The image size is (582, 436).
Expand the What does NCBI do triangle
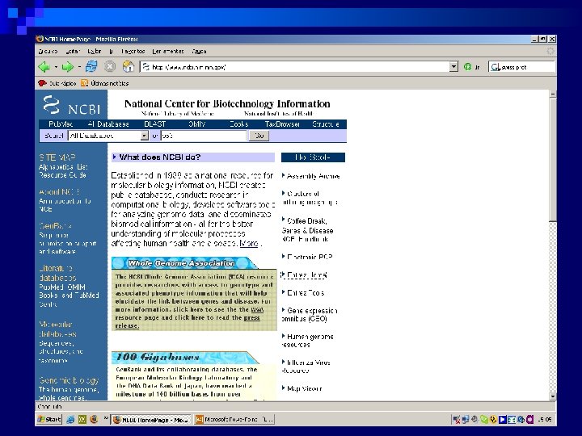pos(114,157)
